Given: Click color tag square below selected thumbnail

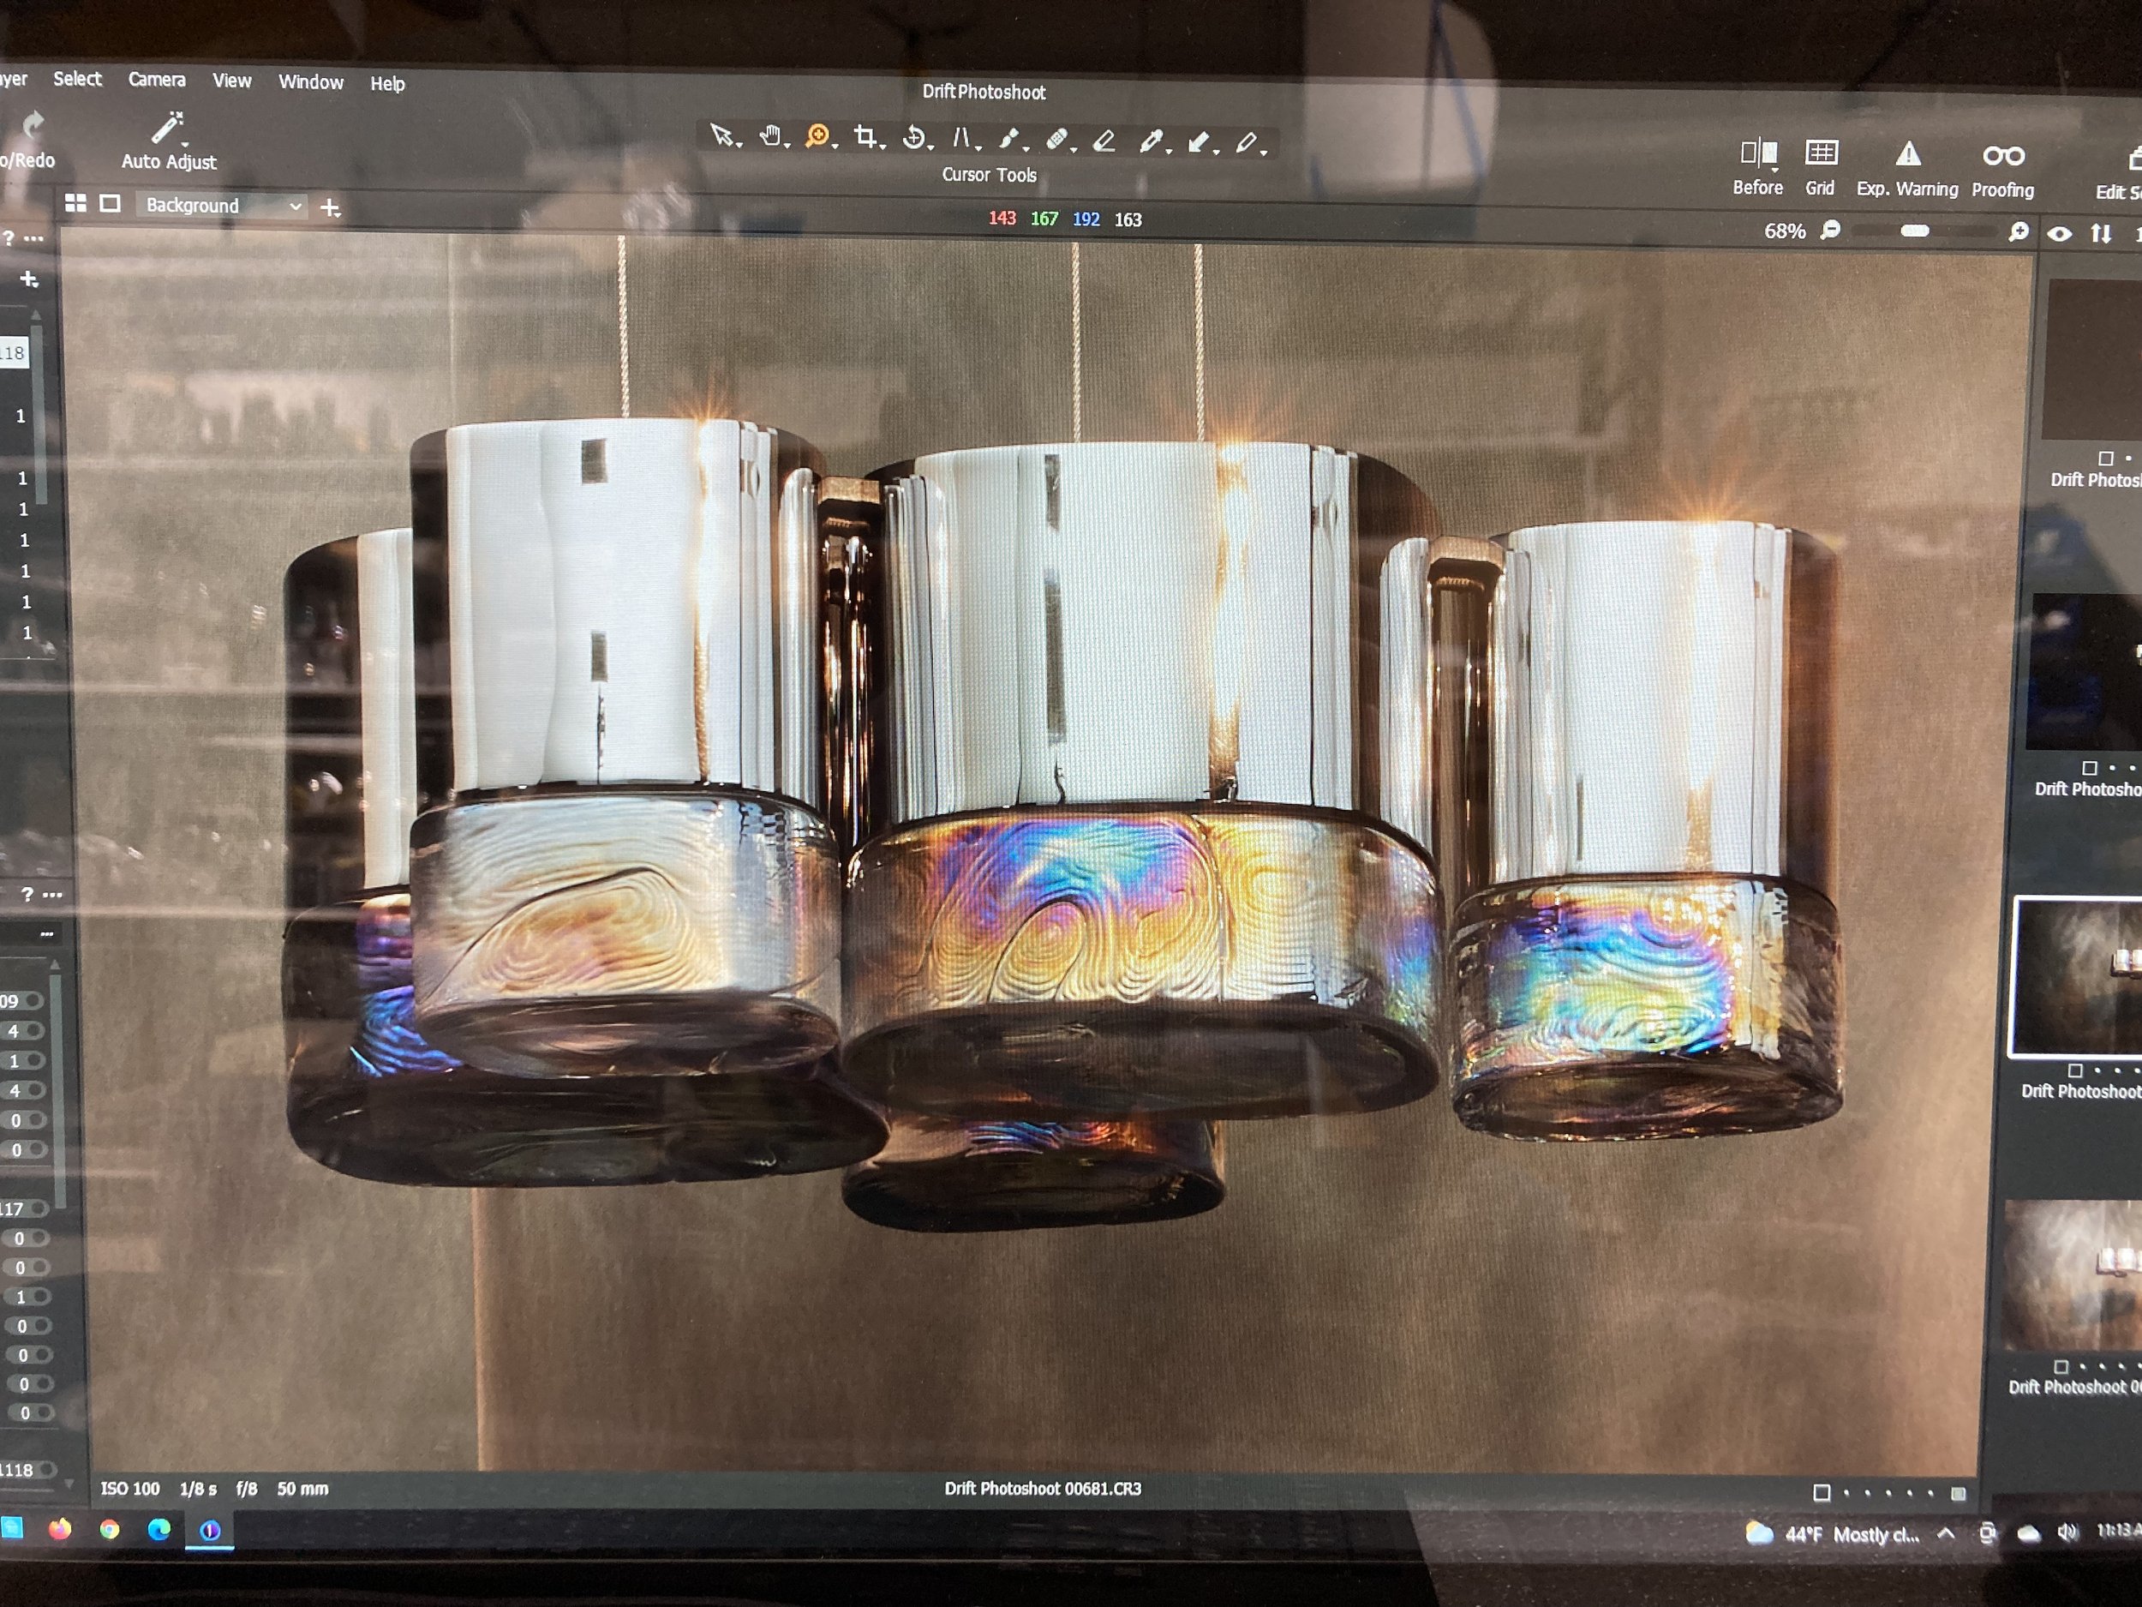Looking at the screenshot, I should click(2074, 1070).
